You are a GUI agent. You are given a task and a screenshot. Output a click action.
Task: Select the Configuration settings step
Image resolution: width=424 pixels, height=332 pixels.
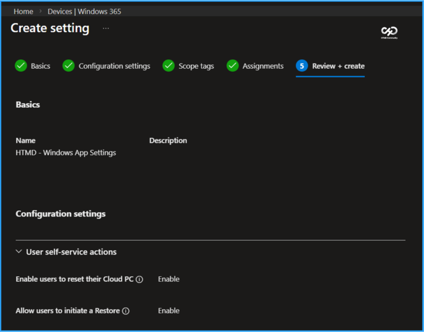[x=114, y=66]
